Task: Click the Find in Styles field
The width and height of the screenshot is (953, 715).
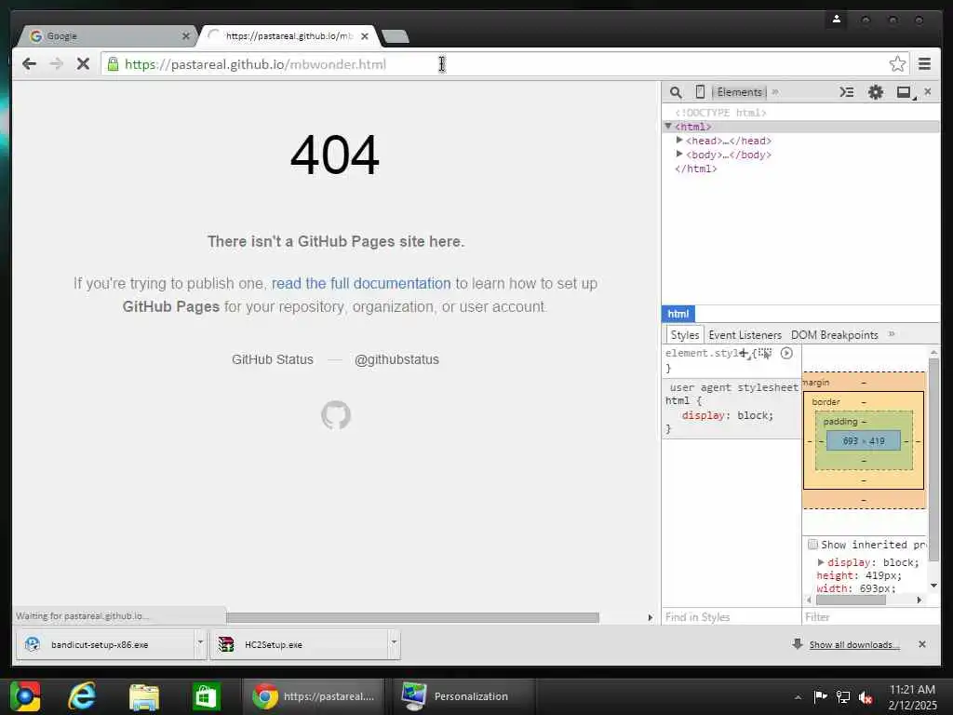Action: click(x=732, y=617)
